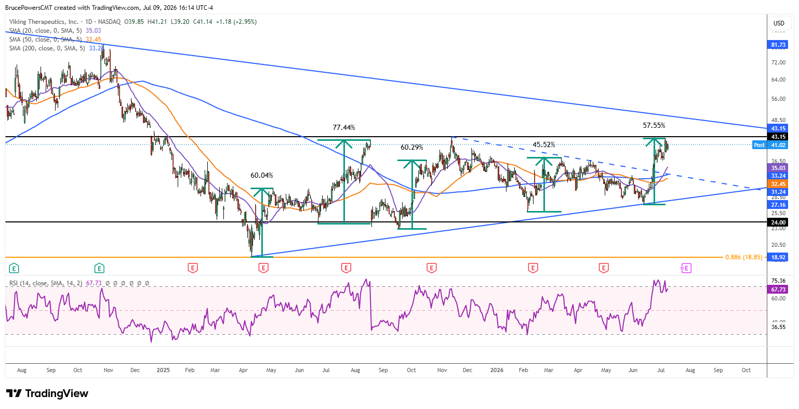This screenshot has height=409, width=799.
Task: Click the SMA 50 indicator legend
Action: click(55, 39)
